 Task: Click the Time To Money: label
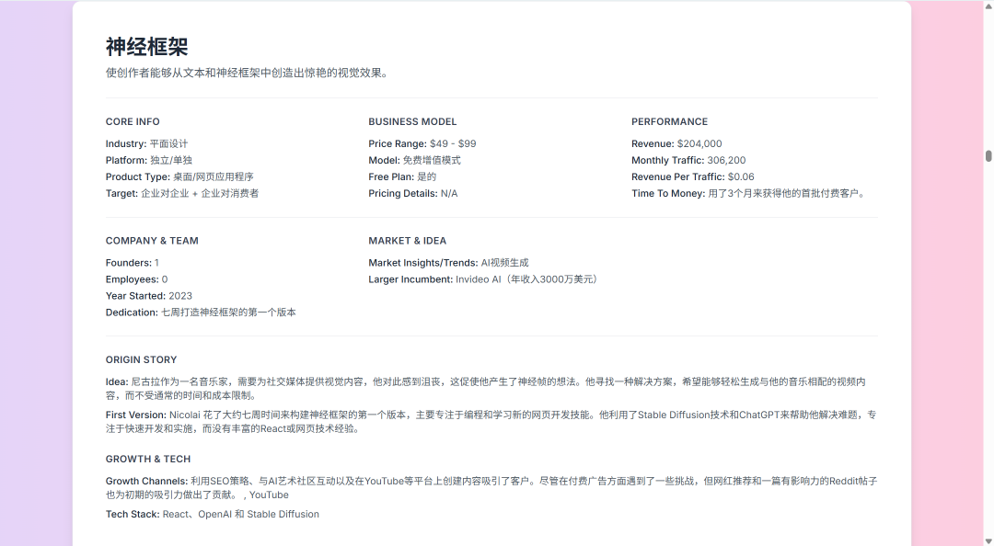pos(668,193)
